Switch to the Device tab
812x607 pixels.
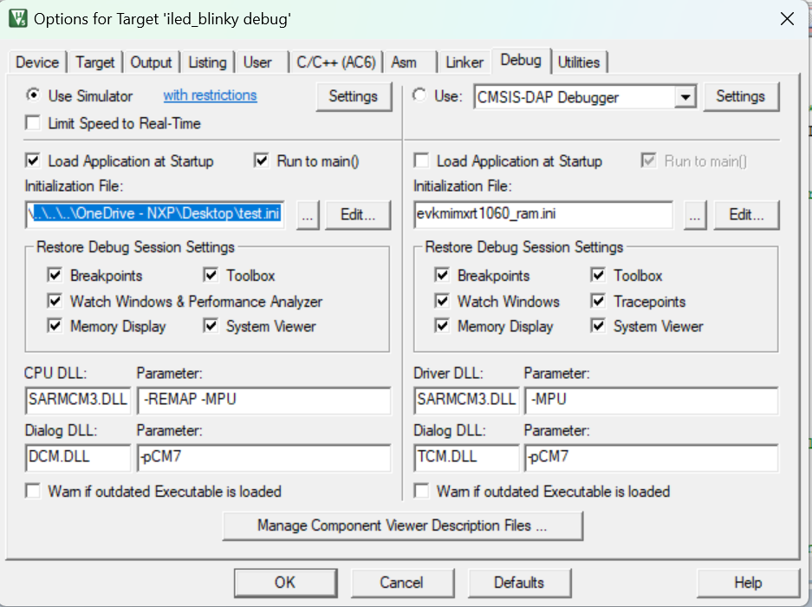[36, 62]
